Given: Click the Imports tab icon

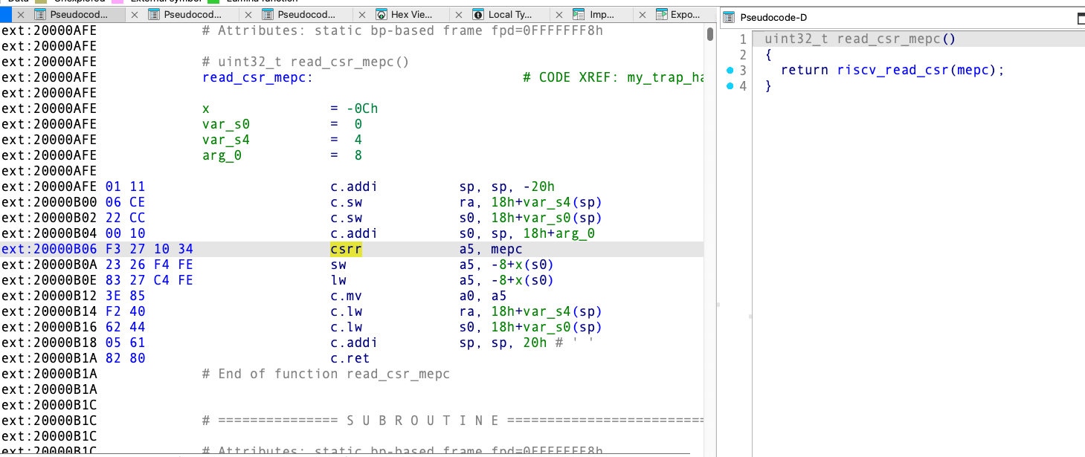Looking at the screenshot, I should (579, 14).
